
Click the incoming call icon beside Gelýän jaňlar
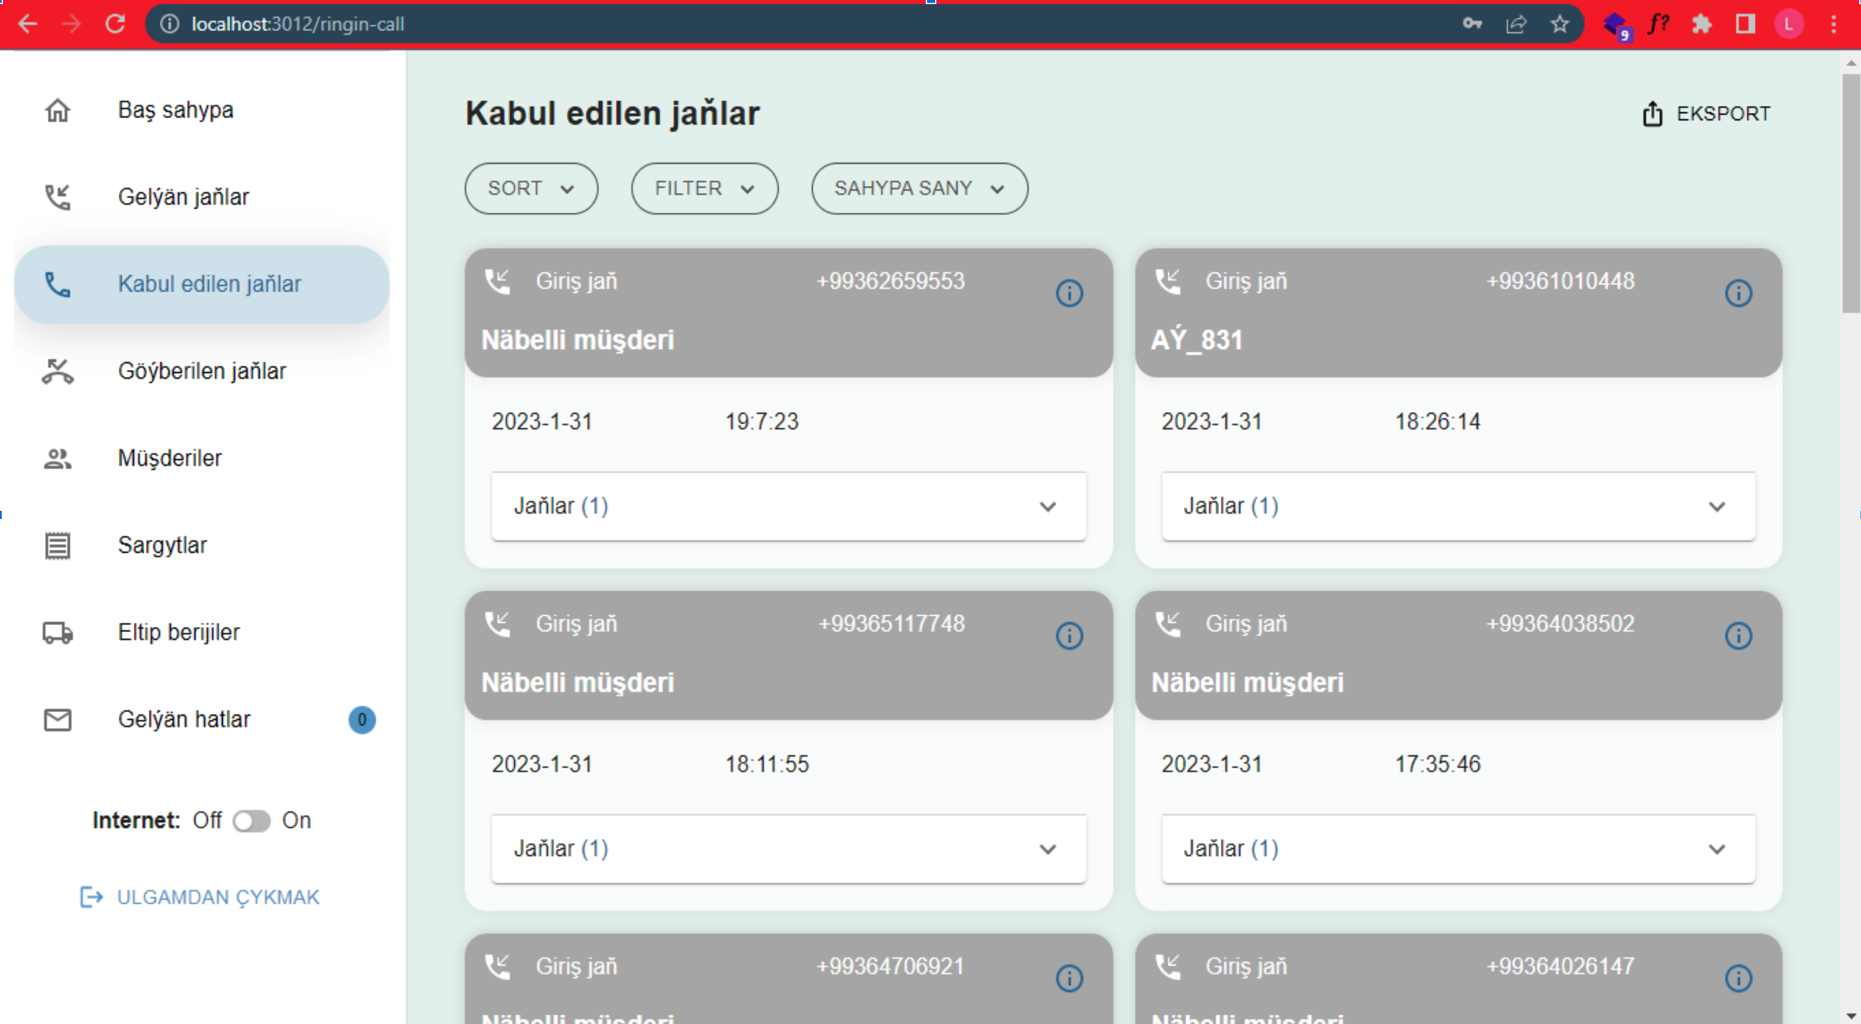coord(57,197)
